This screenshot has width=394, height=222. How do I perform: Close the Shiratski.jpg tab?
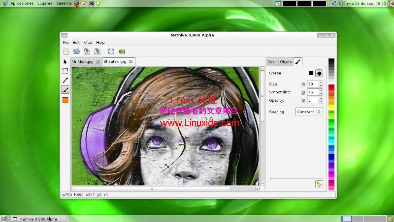coord(131,62)
